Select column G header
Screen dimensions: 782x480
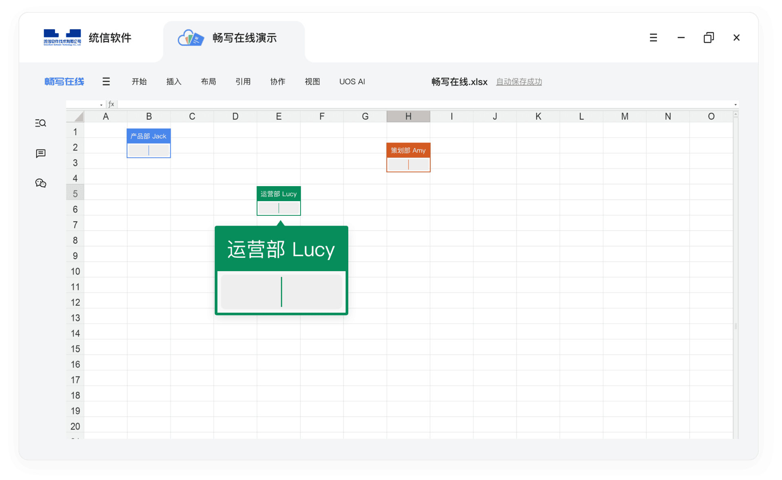(365, 116)
